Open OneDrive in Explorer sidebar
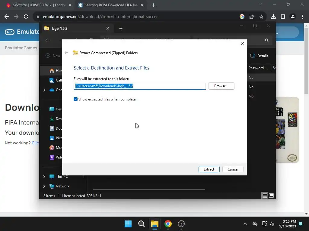 [56, 90]
